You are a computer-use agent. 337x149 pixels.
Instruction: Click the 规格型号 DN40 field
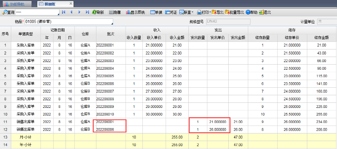(228, 22)
